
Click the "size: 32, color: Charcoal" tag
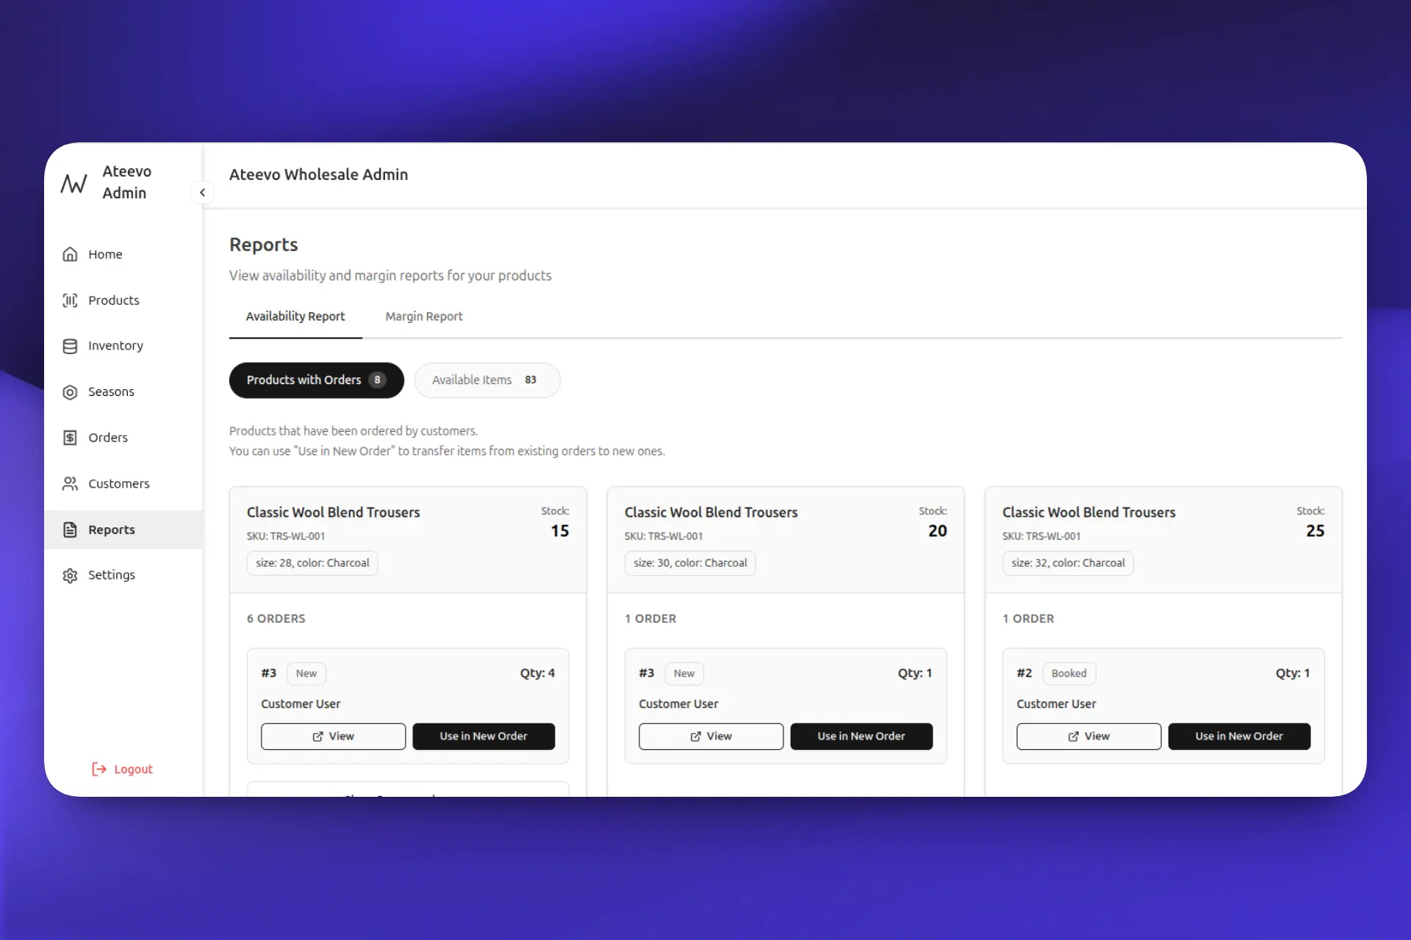pos(1068,563)
